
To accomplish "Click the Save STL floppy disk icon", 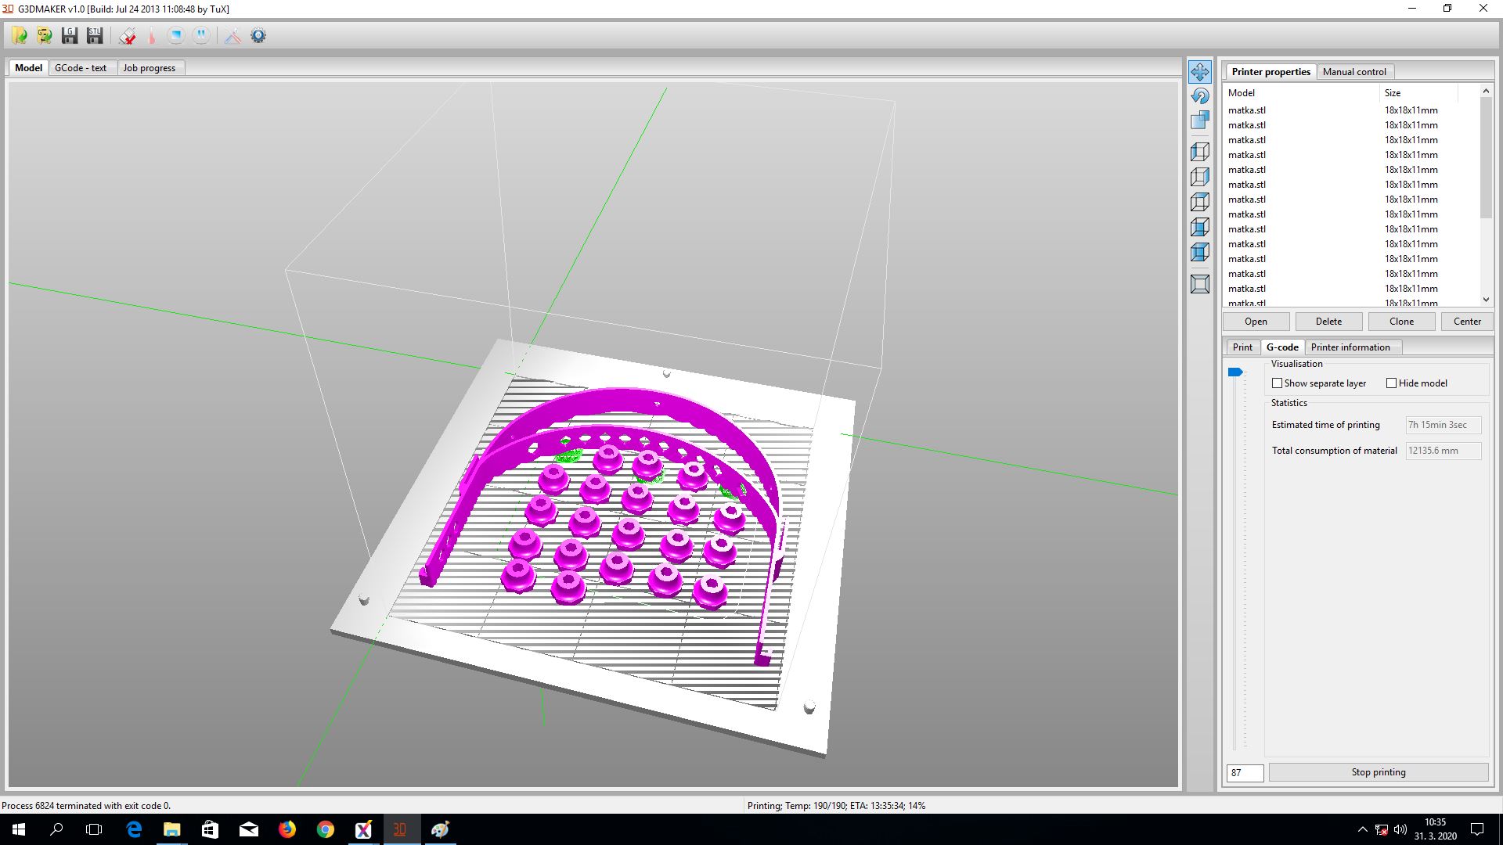I will click(95, 36).
